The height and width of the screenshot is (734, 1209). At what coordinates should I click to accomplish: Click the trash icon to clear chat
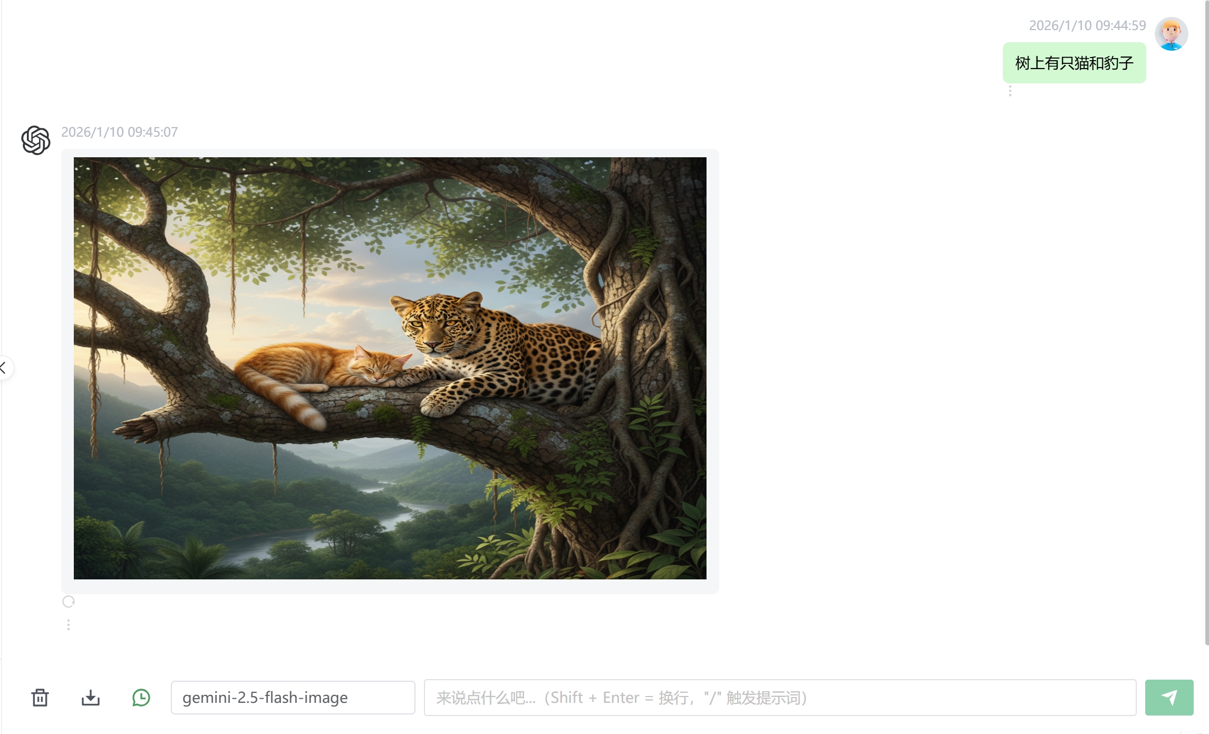(x=40, y=698)
